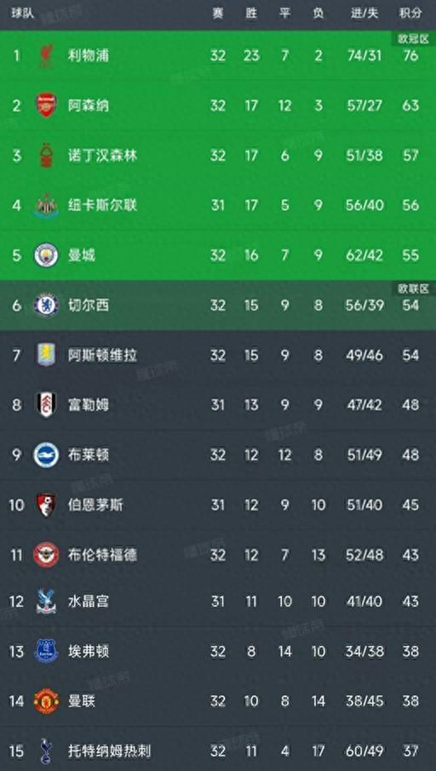Viewport: 436px width, 771px height.
Task: Click the Newcastle United crest
Action: pyautogui.click(x=46, y=206)
